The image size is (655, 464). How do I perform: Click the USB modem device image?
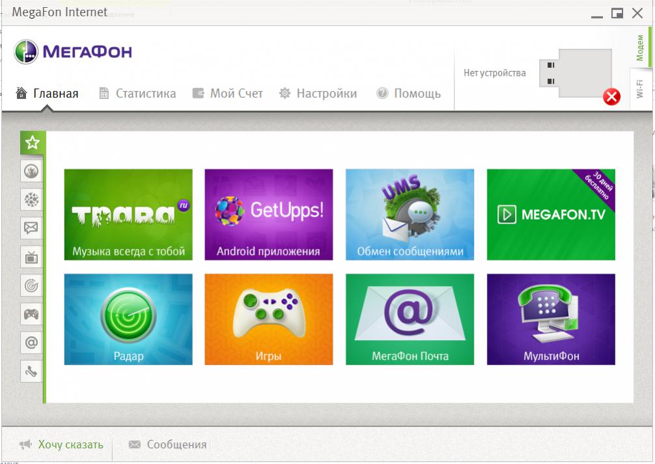point(576,73)
